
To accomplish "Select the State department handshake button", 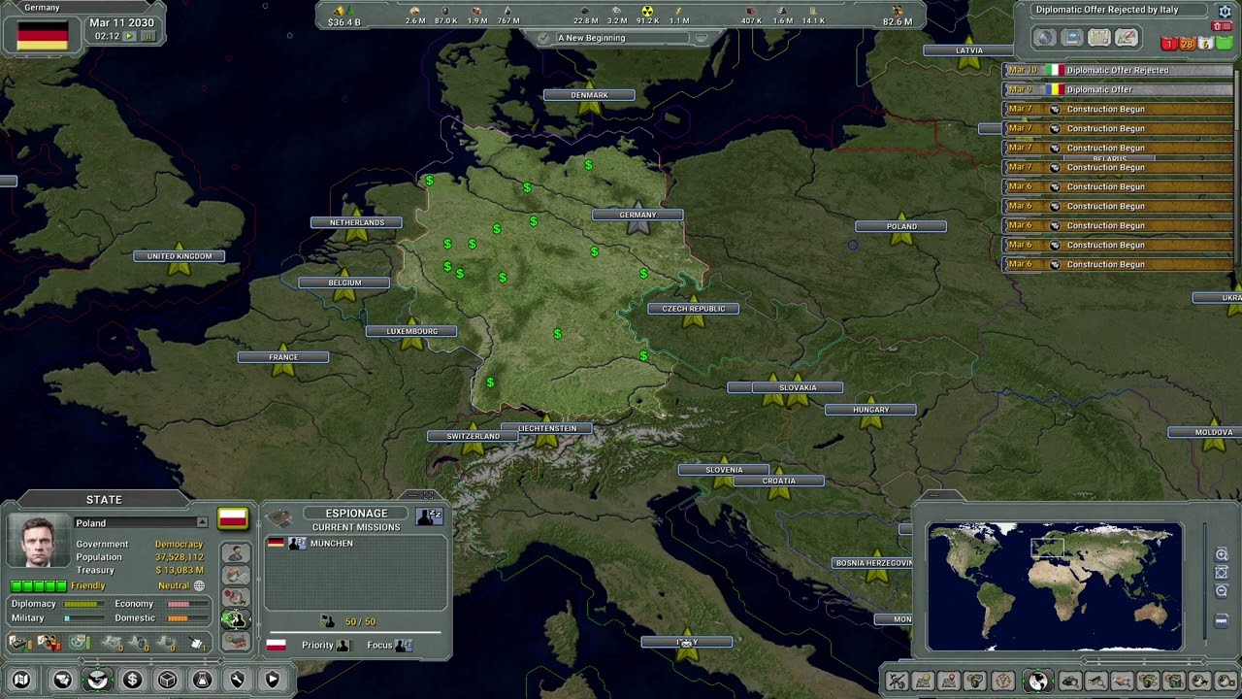I will pos(98,680).
